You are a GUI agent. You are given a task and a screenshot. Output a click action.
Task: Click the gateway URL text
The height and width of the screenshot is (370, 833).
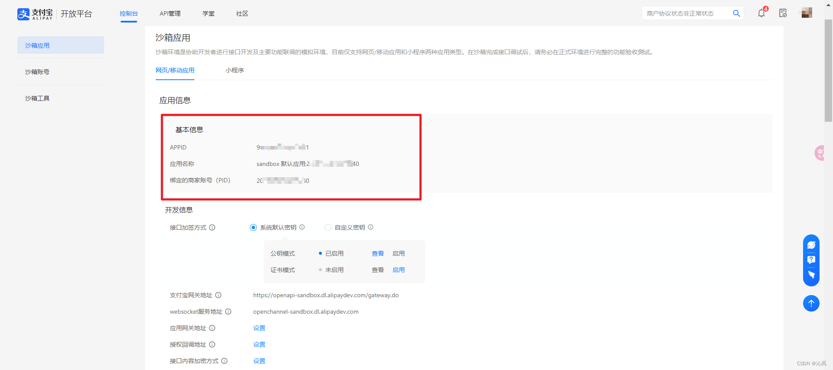point(326,295)
